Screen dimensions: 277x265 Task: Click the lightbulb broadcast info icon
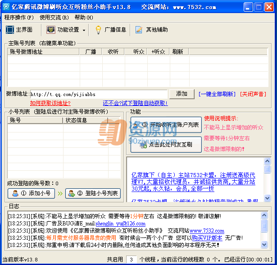coord(98,30)
